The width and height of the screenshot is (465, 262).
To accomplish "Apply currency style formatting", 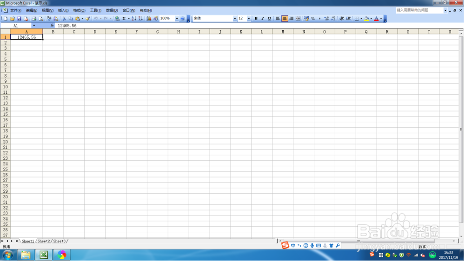I will click(x=306, y=19).
